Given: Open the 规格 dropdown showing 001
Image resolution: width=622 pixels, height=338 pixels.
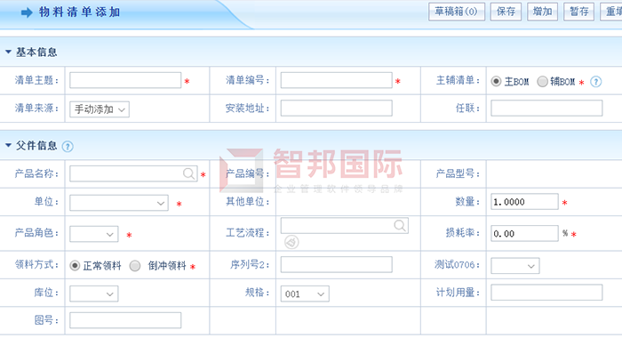Looking at the screenshot, I should [305, 294].
